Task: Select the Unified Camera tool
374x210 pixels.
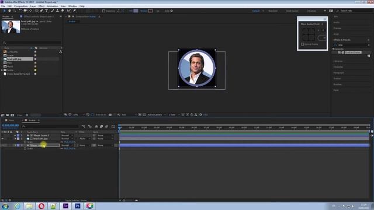Action: click(25, 10)
